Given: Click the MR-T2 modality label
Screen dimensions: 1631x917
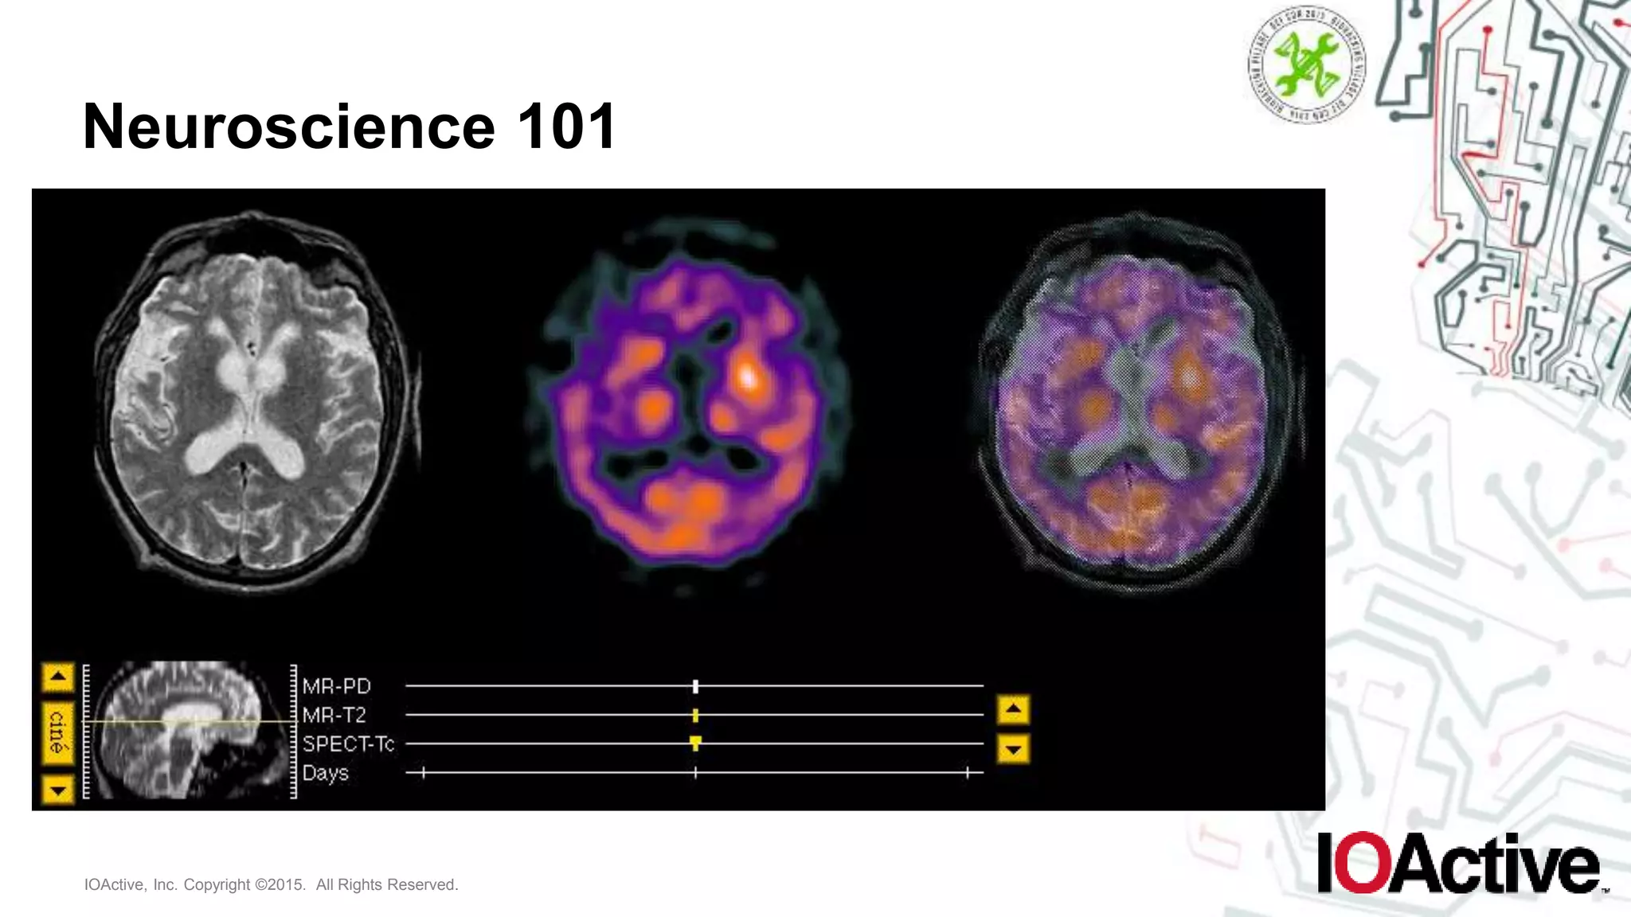Looking at the screenshot, I should (x=334, y=715).
